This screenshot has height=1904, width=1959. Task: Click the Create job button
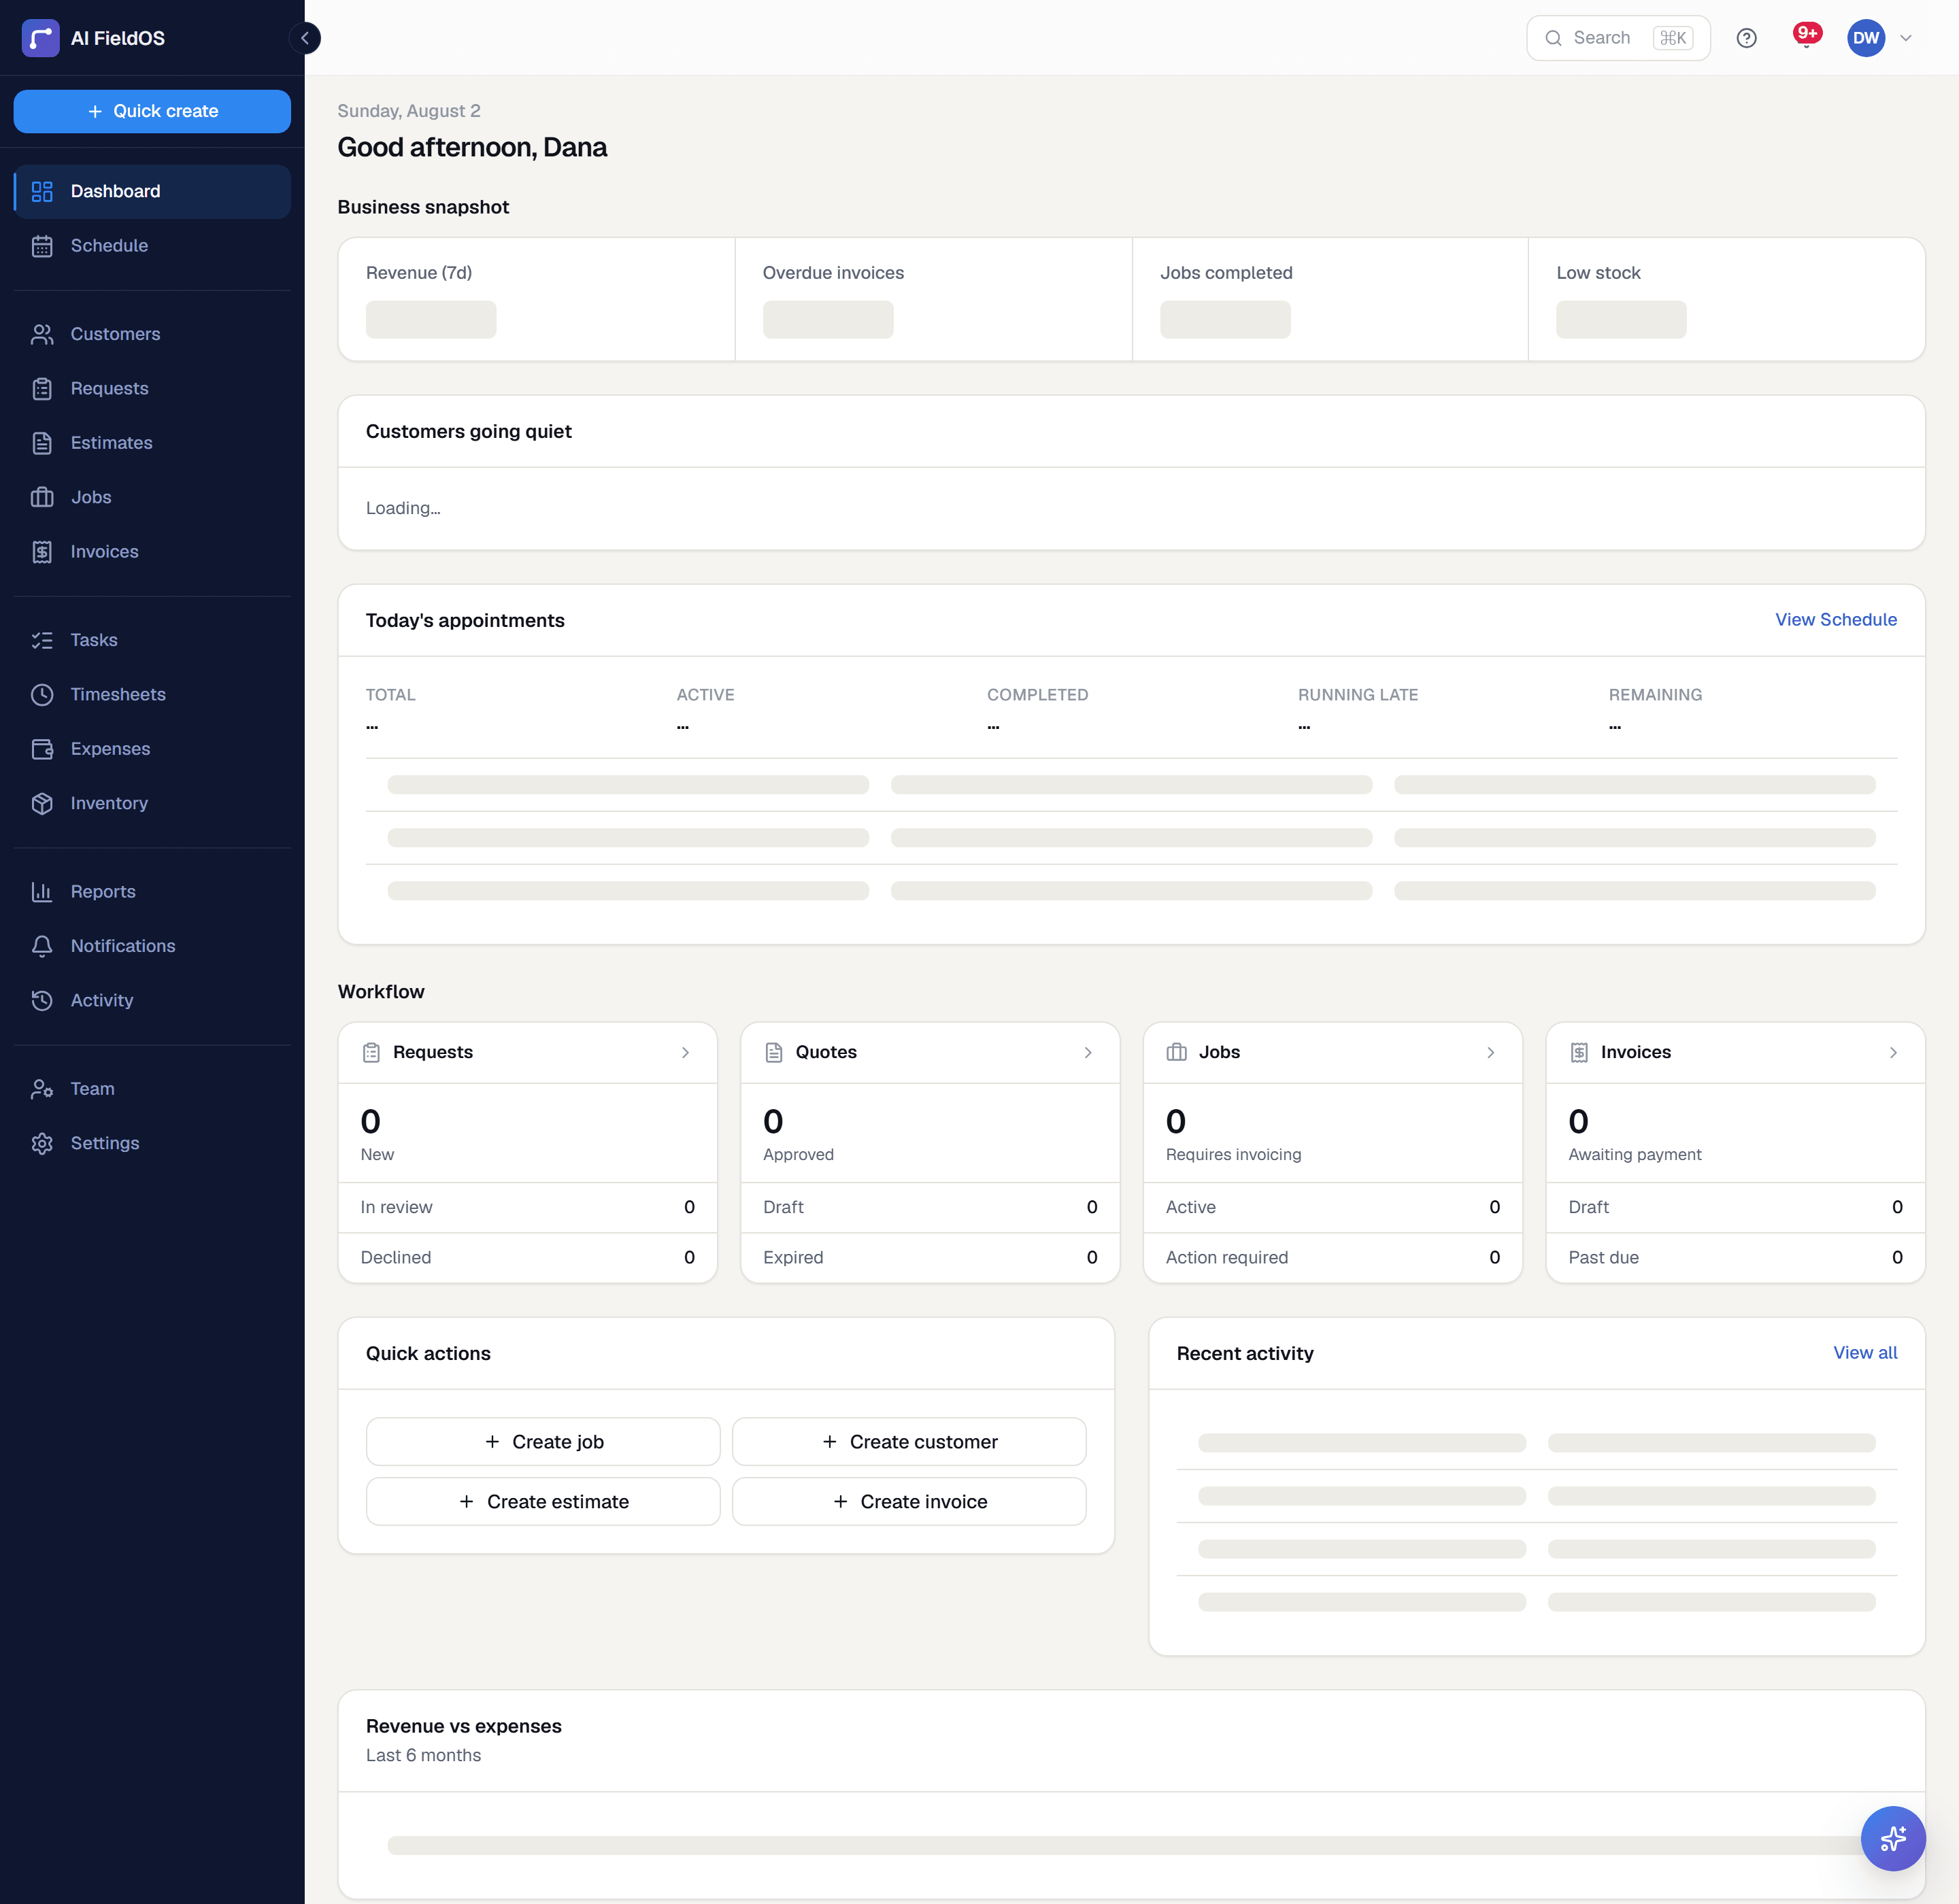(x=543, y=1441)
